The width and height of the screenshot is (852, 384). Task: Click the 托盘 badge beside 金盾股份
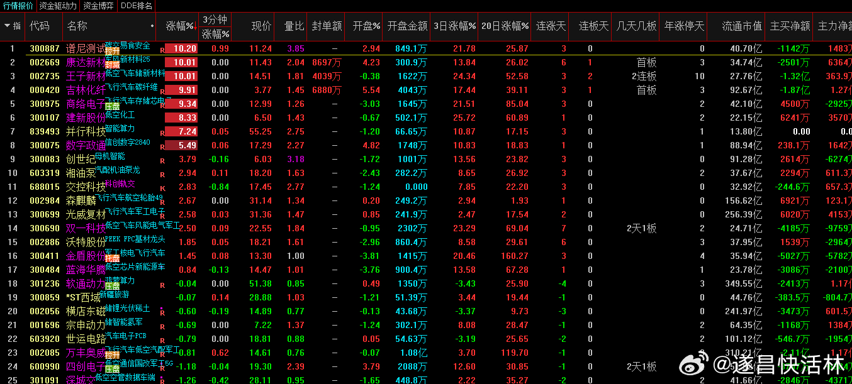click(x=112, y=258)
